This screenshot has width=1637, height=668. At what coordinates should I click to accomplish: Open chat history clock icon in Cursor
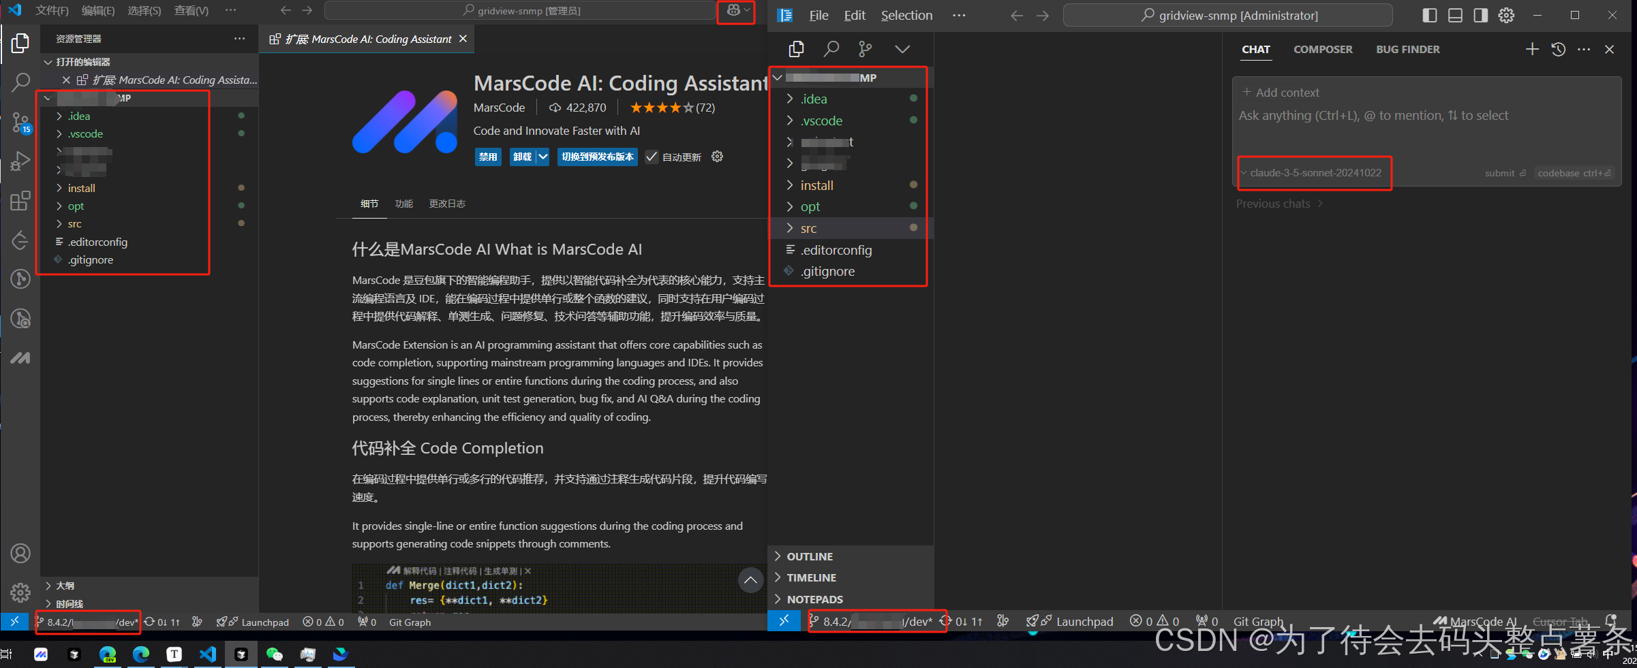(1558, 49)
